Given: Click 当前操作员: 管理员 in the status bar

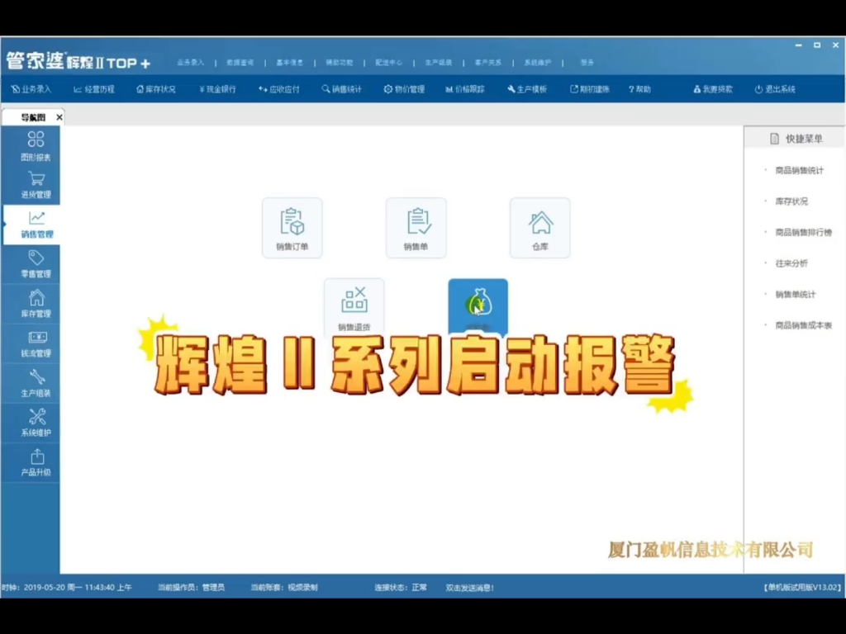Looking at the screenshot, I should [x=191, y=588].
